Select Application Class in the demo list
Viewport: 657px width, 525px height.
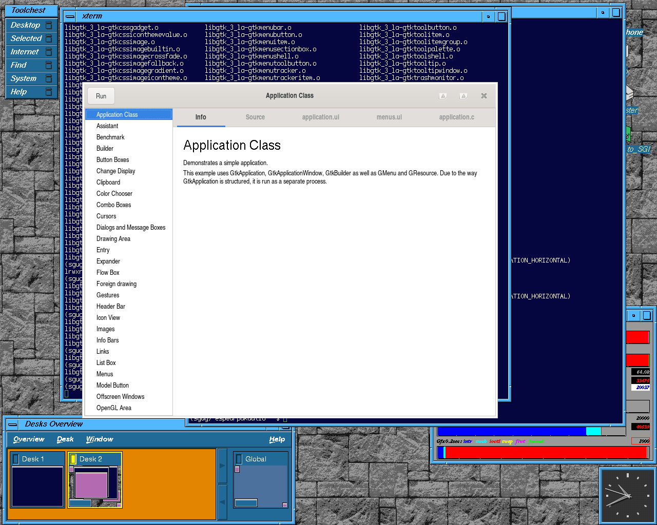click(x=129, y=115)
